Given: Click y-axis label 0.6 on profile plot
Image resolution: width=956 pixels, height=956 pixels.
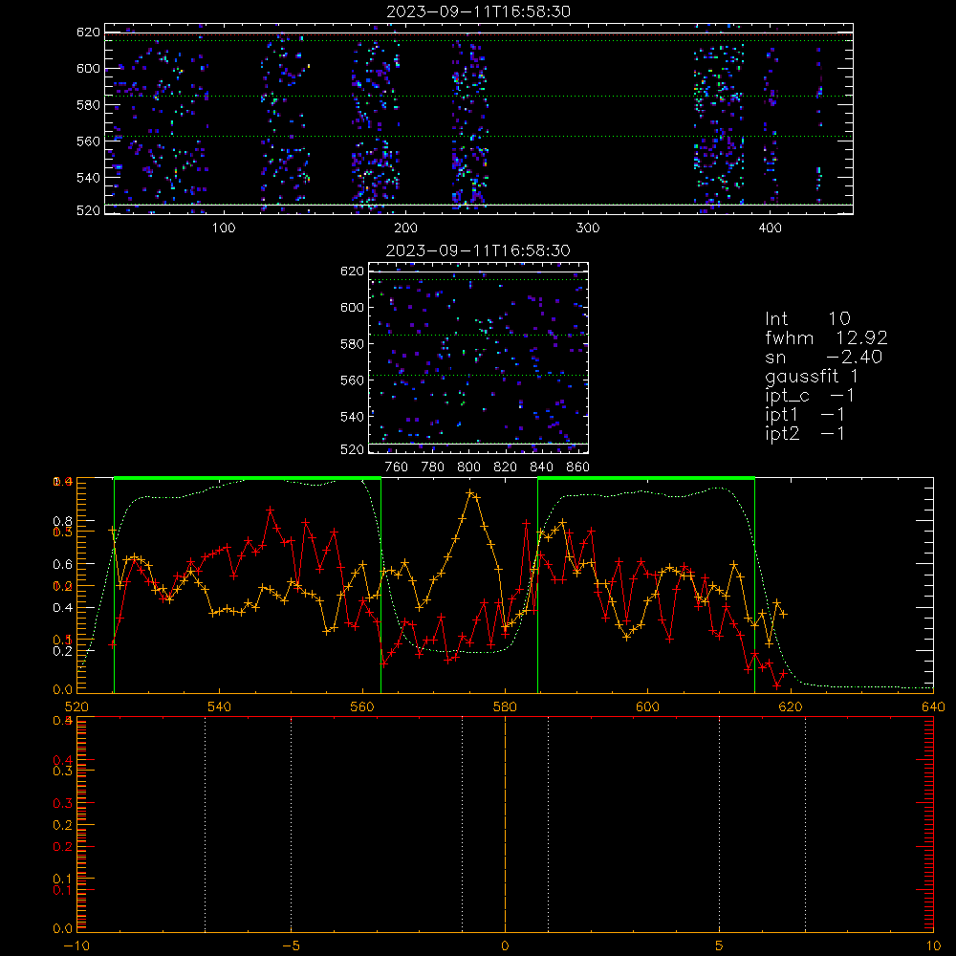Looking at the screenshot, I should [x=64, y=565].
